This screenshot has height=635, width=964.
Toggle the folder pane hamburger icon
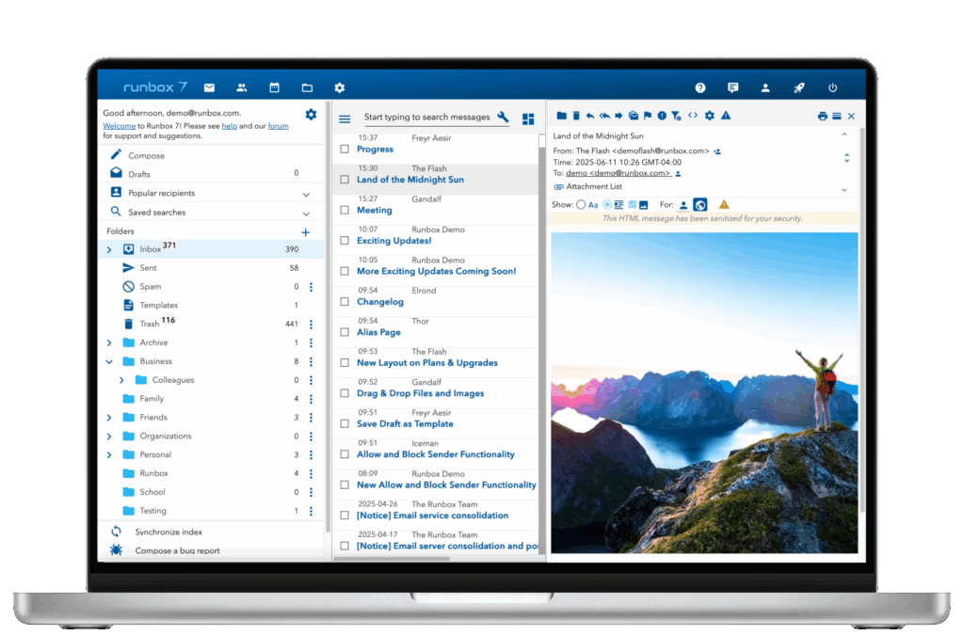pyautogui.click(x=345, y=119)
